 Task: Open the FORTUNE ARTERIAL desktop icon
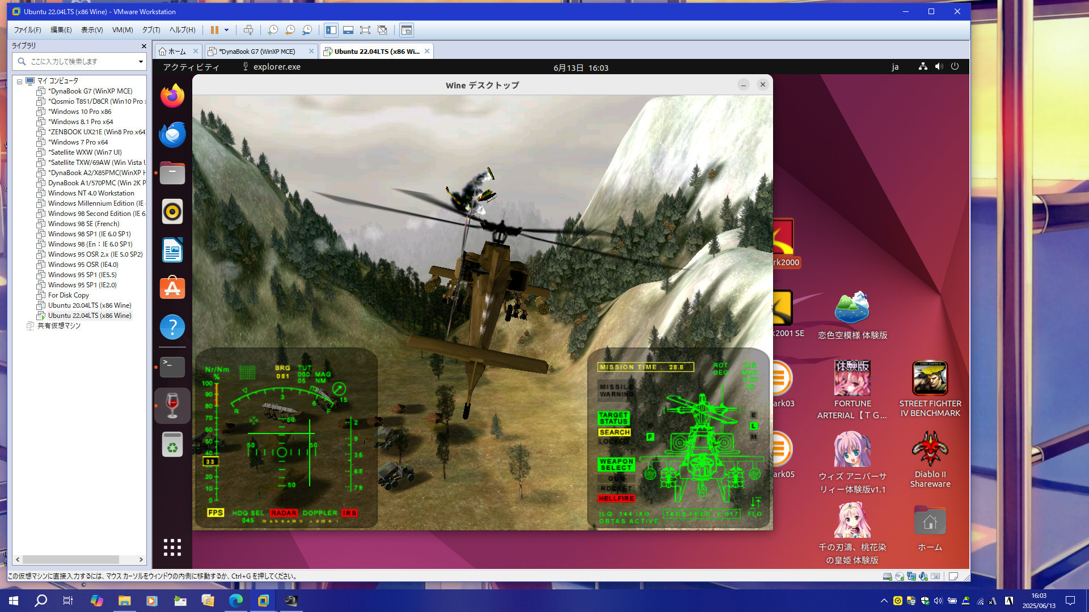point(852,390)
